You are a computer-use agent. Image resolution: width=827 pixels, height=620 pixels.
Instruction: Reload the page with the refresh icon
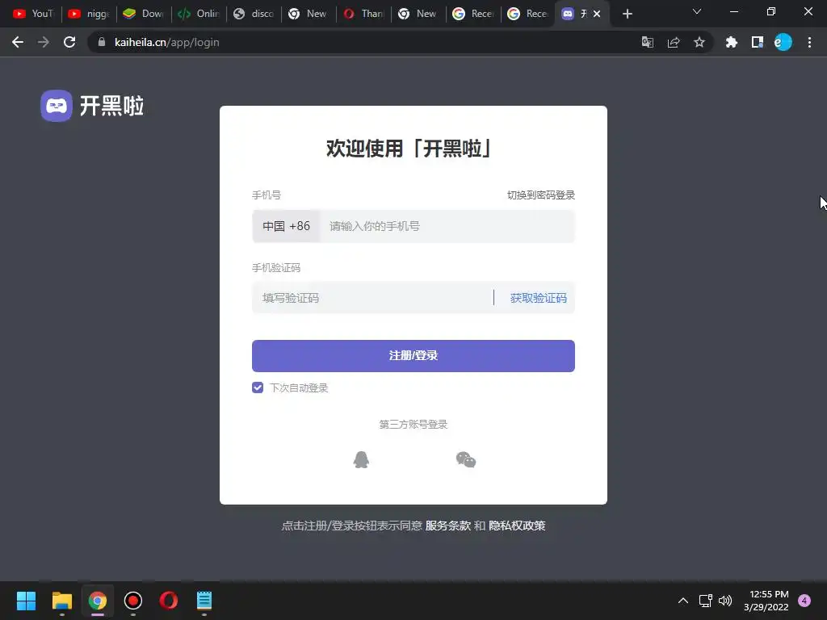[69, 42]
